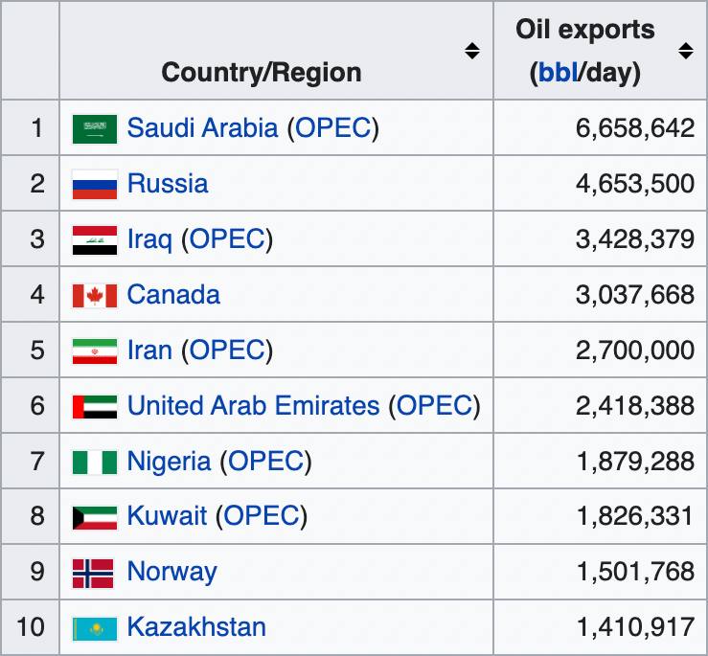This screenshot has width=708, height=656.
Task: Open the United Arab Emirates link
Action: tap(253, 405)
